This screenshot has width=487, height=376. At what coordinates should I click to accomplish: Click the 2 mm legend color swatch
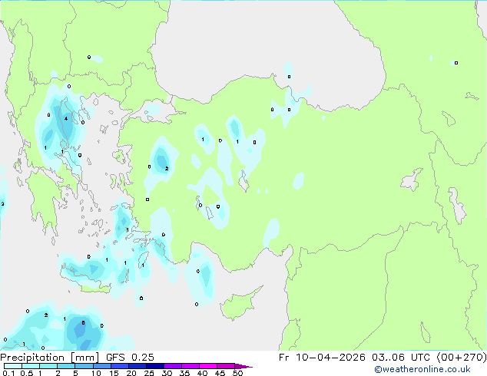pos(66,366)
